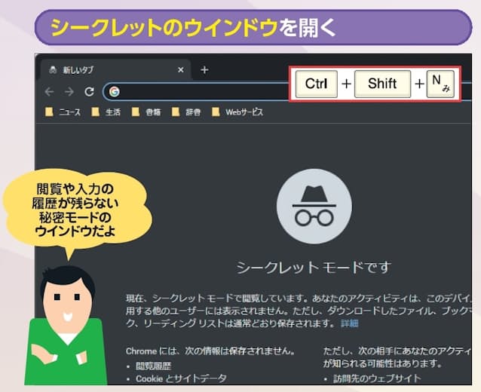Click the back arrow navigation button

click(x=50, y=92)
